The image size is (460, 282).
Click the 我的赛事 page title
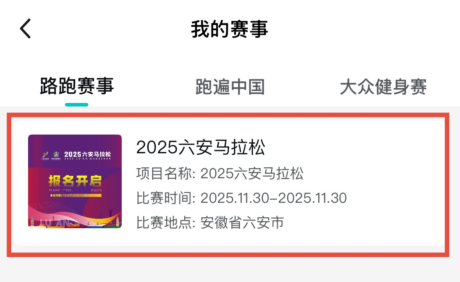230,29
